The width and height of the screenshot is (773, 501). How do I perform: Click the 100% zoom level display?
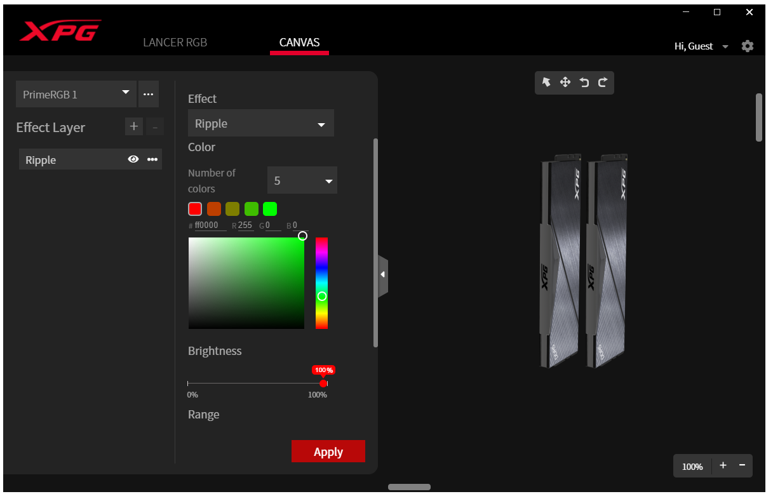[x=692, y=467]
